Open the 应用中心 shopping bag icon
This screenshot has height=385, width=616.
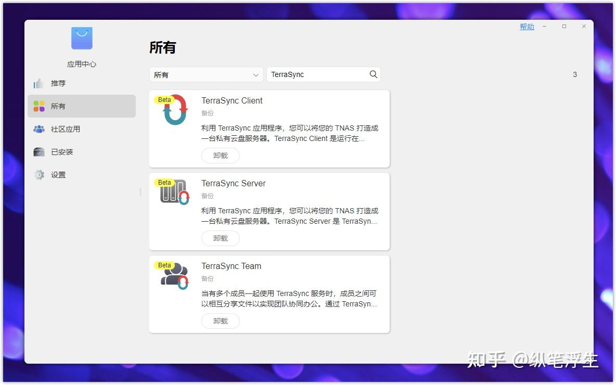coord(81,37)
